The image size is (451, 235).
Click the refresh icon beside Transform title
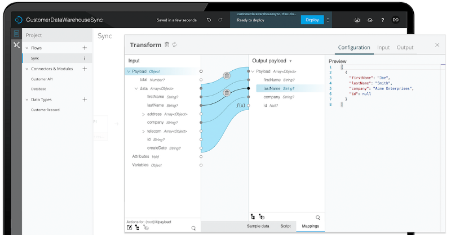[174, 44]
